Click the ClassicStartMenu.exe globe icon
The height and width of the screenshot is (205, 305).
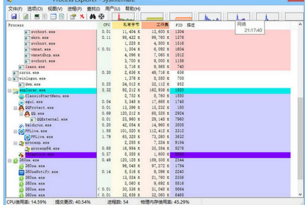21,96
